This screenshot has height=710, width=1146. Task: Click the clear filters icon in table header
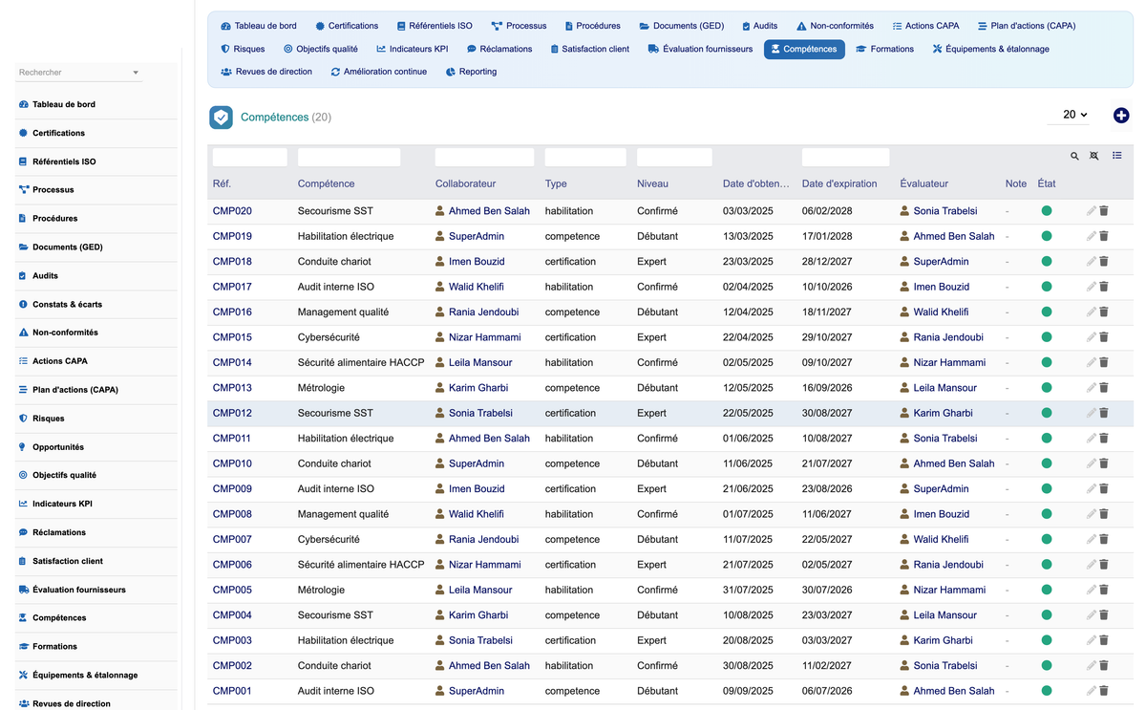tap(1094, 156)
